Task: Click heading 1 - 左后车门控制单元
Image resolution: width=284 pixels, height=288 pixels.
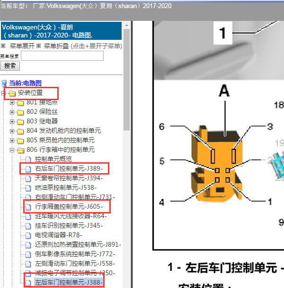Action: 226,268
